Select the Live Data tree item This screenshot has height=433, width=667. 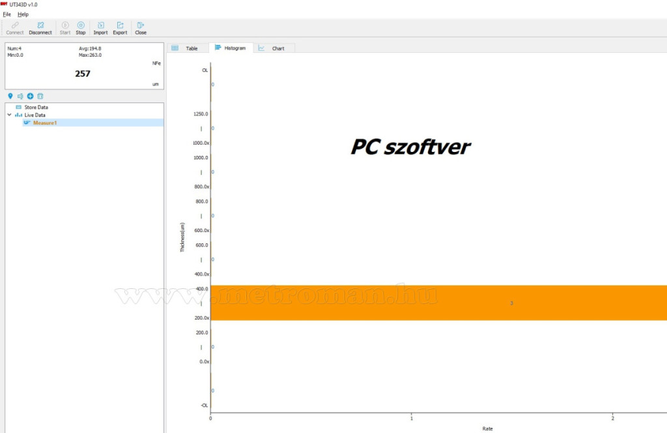click(x=35, y=115)
